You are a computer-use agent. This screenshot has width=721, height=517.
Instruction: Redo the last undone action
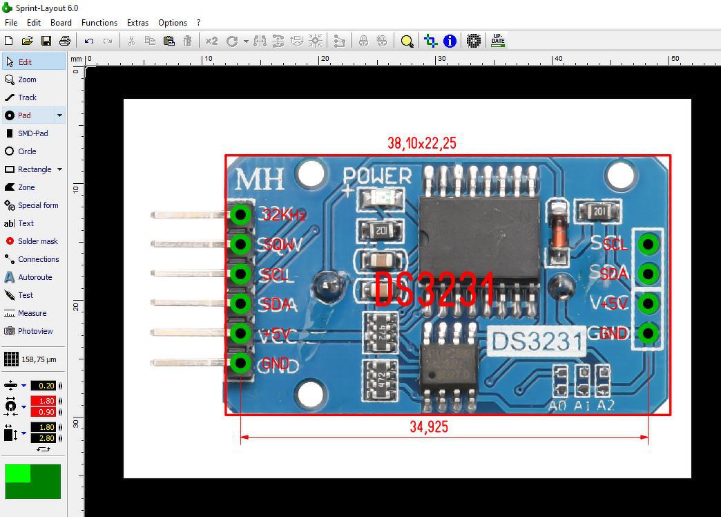(x=108, y=41)
